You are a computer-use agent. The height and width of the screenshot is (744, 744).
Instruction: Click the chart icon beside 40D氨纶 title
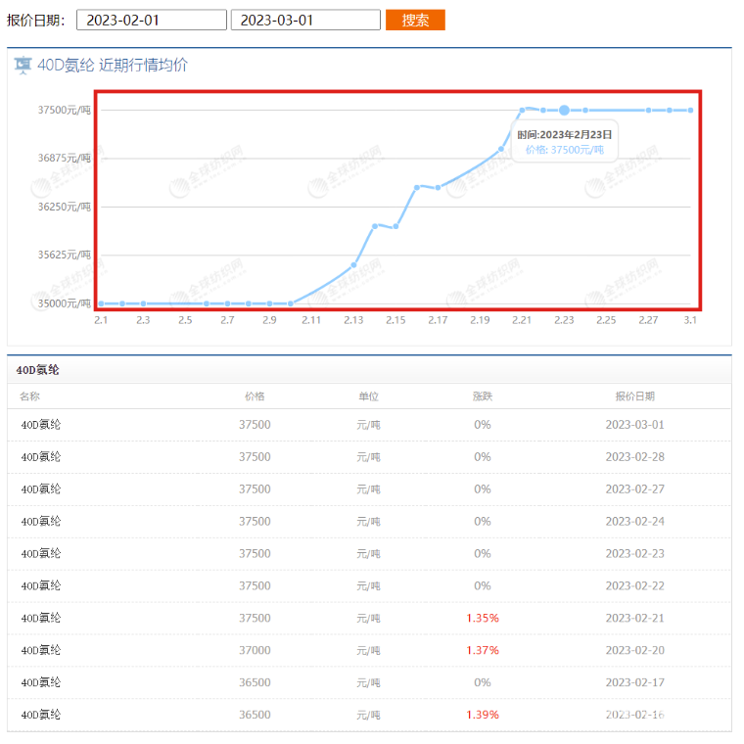tap(23, 66)
